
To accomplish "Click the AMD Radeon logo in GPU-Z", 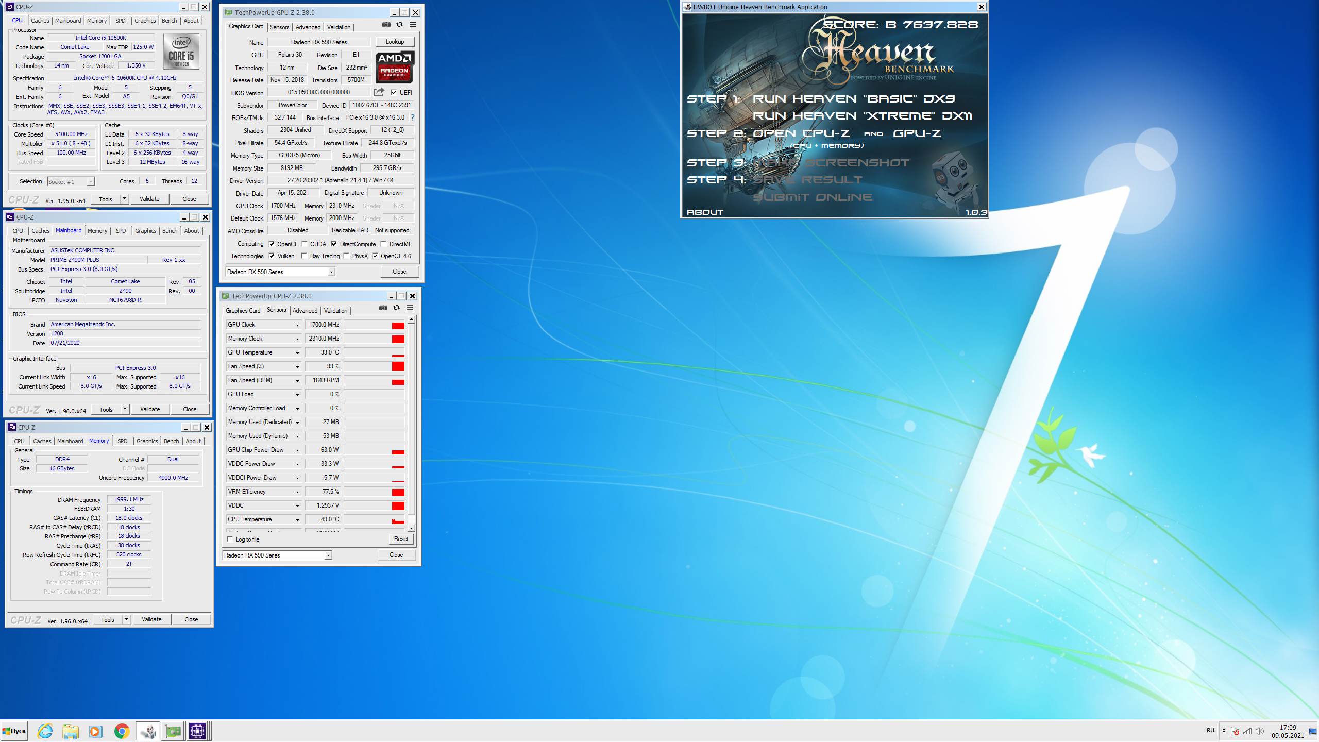I will (395, 67).
